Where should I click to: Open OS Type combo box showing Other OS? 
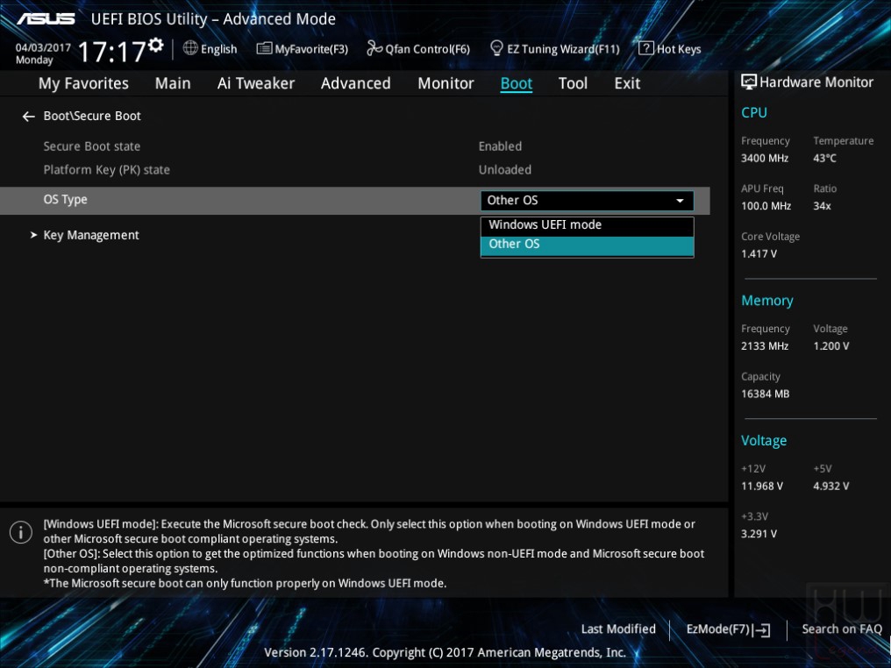coord(587,201)
